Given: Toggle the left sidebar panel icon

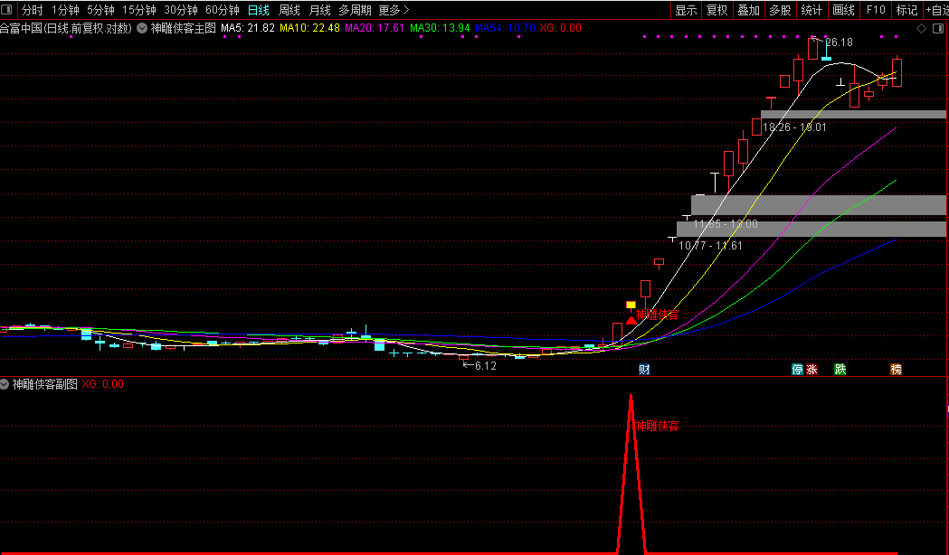Looking at the screenshot, I should point(6,10).
